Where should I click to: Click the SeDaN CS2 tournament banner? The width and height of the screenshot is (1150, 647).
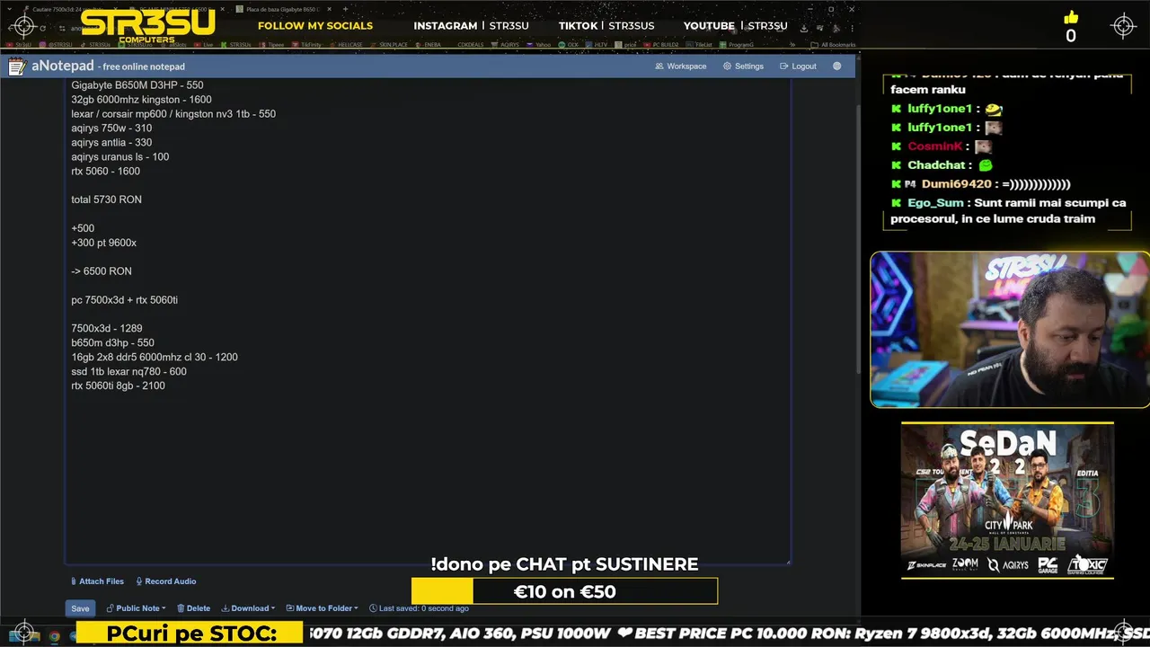[1007, 501]
